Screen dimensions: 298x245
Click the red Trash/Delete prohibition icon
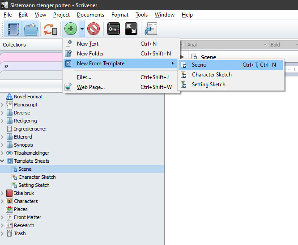tap(94, 29)
